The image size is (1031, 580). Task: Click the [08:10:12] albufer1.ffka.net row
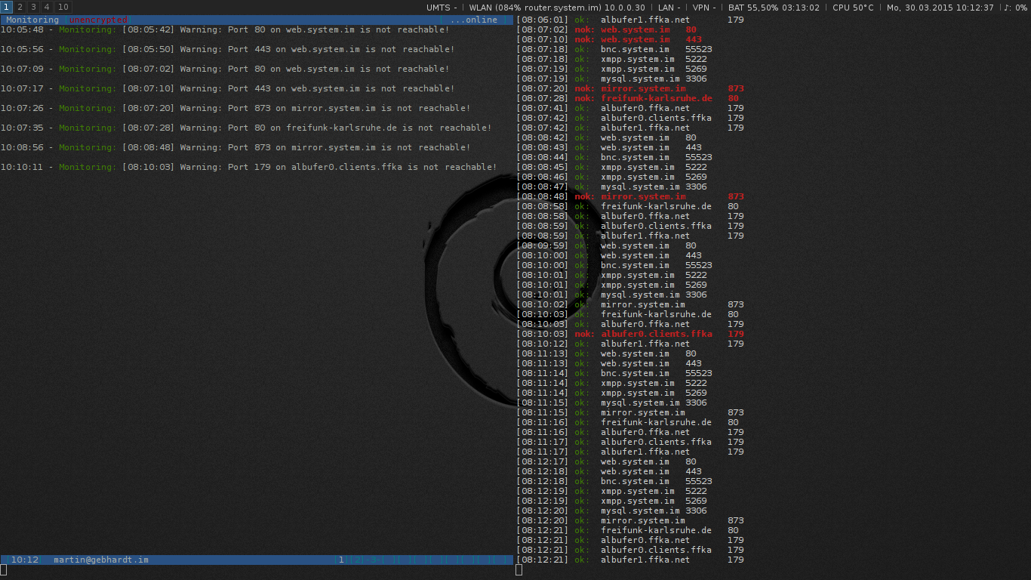[x=630, y=344]
